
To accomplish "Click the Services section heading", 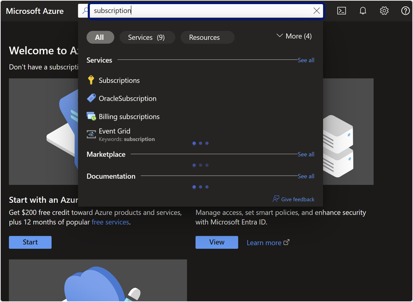I will pos(99,60).
